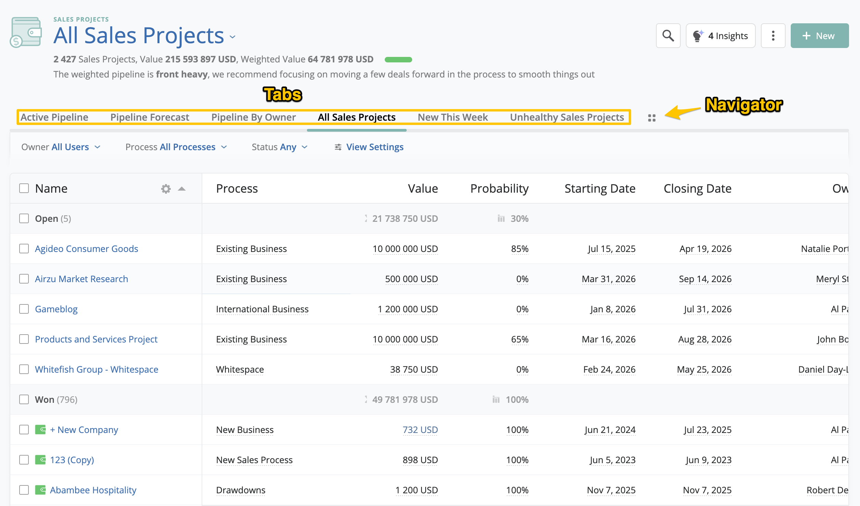Click the Sales Projects wallet icon
Image resolution: width=860 pixels, height=506 pixels.
(x=26, y=32)
